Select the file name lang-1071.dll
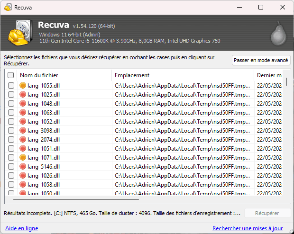Image resolution: width=294 pixels, height=234 pixels. pyautogui.click(x=44, y=158)
